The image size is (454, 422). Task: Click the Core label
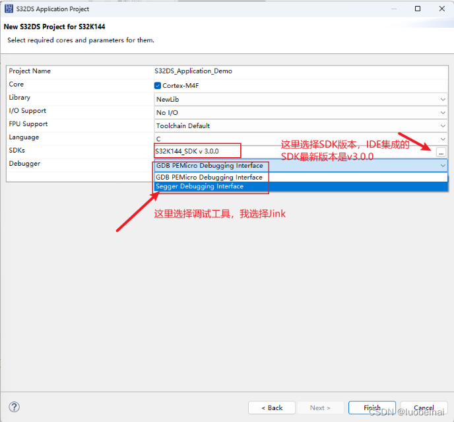pyautogui.click(x=16, y=85)
